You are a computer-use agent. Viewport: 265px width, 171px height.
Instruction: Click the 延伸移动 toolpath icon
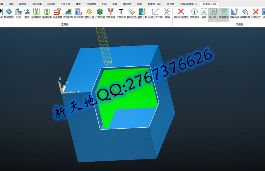coord(36,13)
